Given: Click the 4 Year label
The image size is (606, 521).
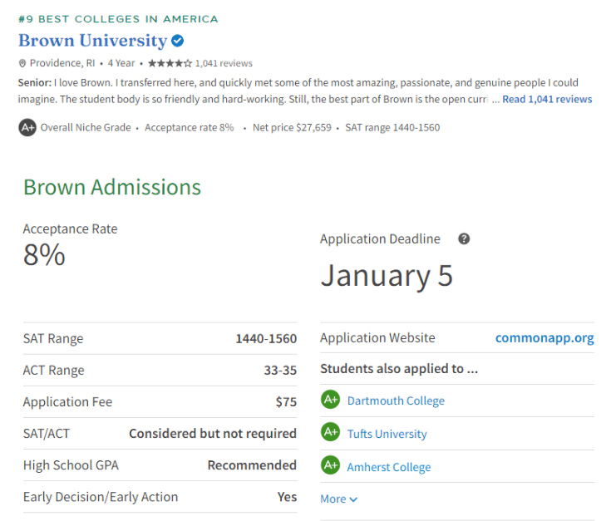Looking at the screenshot, I should [x=121, y=63].
